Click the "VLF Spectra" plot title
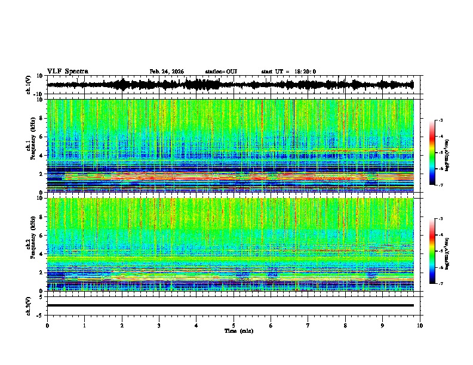473x365 pixels. [67, 72]
